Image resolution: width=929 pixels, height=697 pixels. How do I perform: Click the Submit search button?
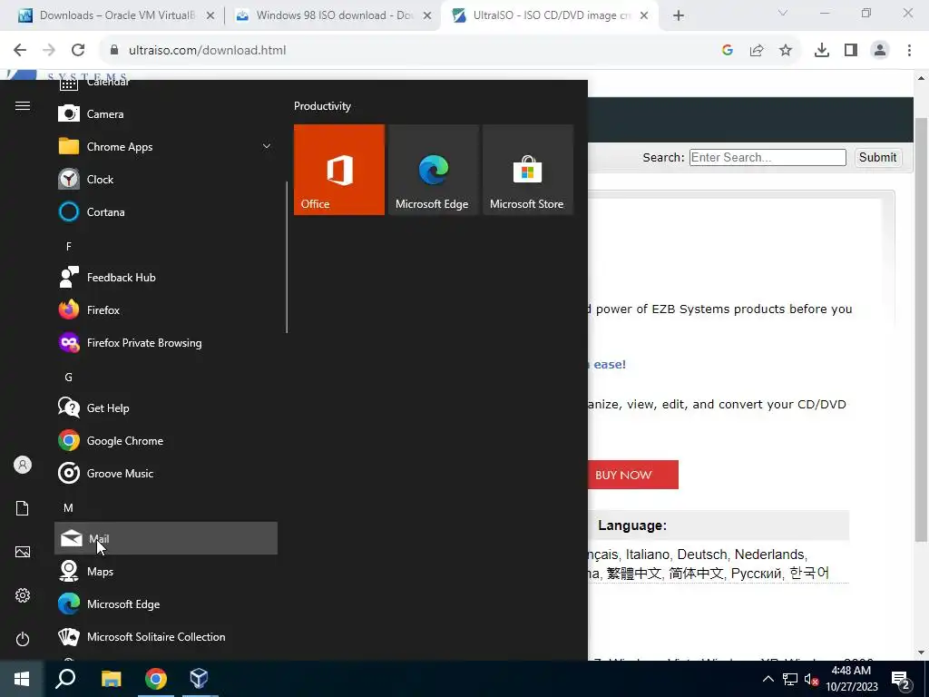(877, 157)
